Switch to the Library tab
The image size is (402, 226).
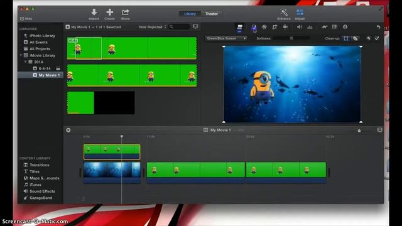tap(190, 14)
